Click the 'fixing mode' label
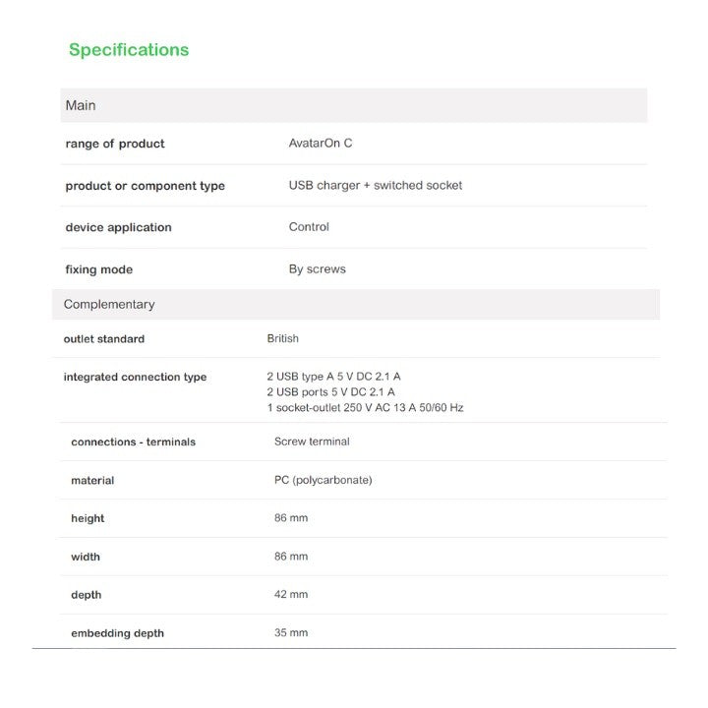This screenshot has height=708, width=708. click(x=99, y=269)
